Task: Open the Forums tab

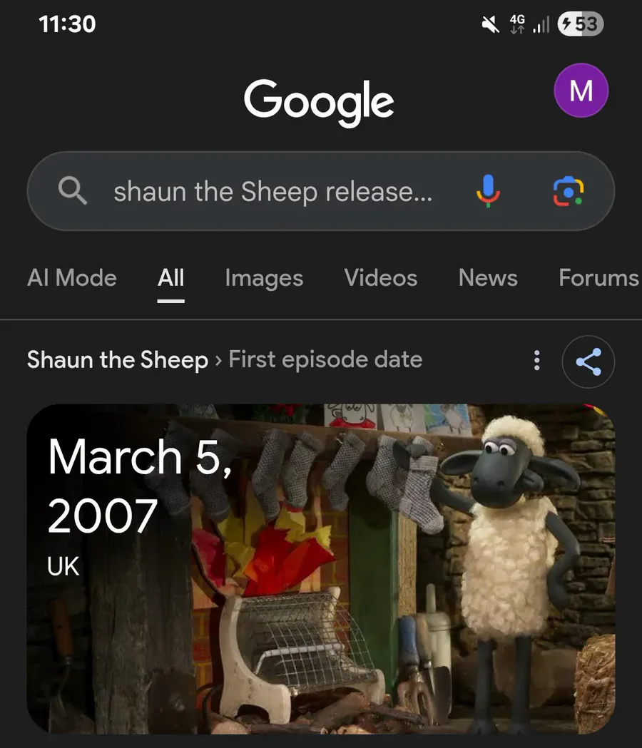Action: click(x=599, y=277)
